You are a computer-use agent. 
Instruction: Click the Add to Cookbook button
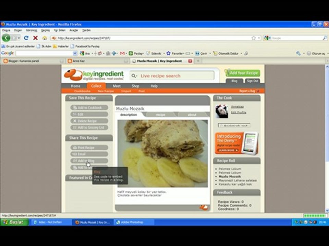point(89,108)
